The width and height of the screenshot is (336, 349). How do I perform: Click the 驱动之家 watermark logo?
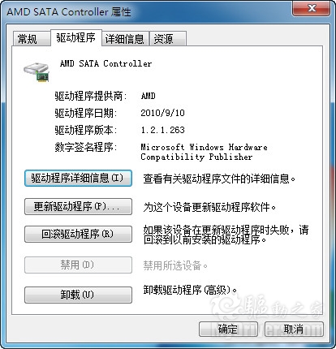(x=268, y=308)
